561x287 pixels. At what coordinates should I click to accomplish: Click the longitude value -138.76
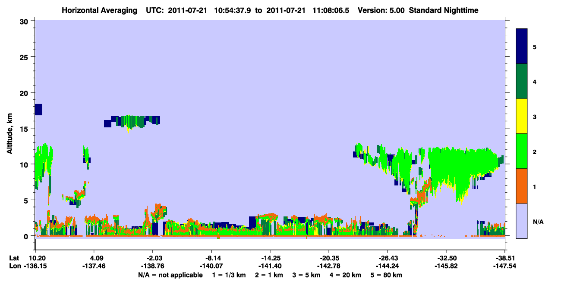click(152, 266)
